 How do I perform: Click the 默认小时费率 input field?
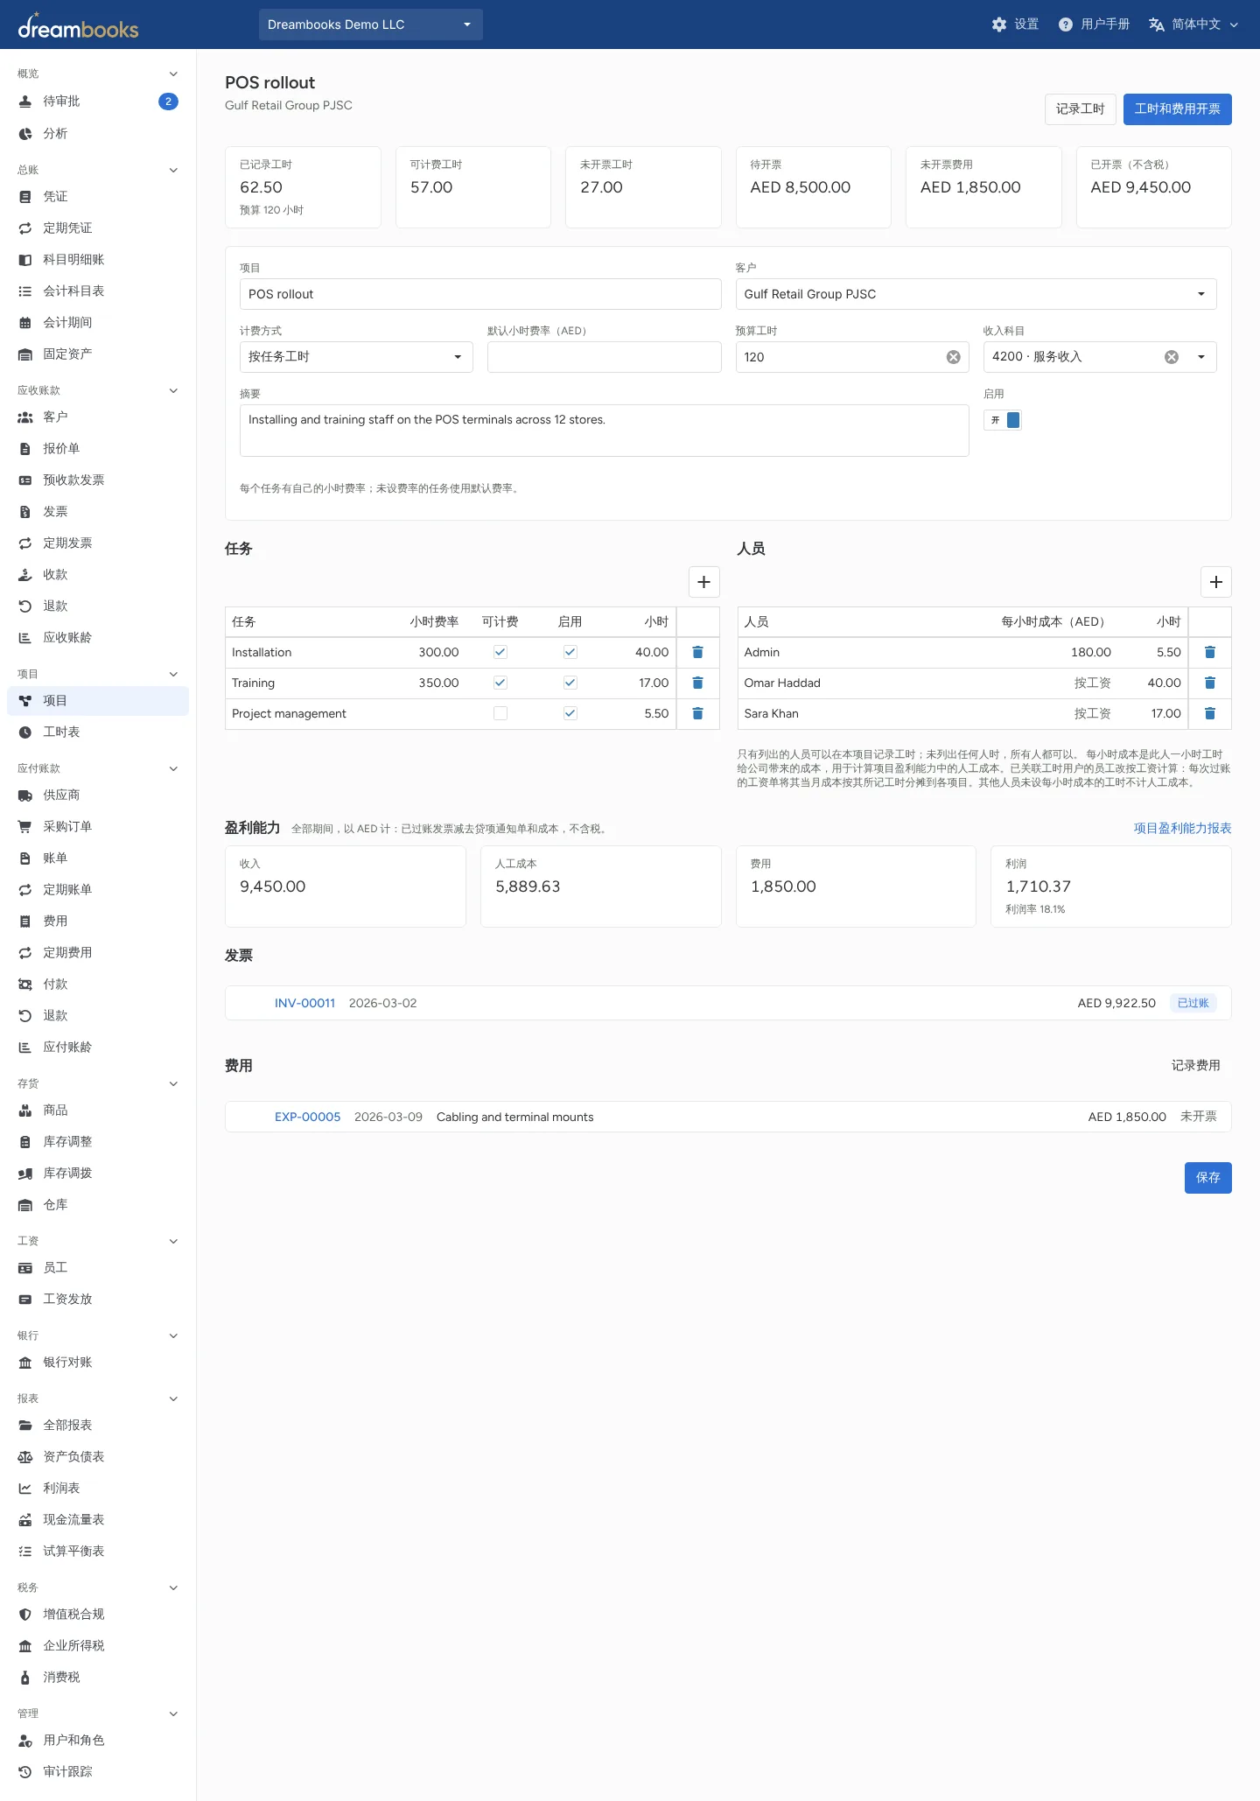click(604, 357)
